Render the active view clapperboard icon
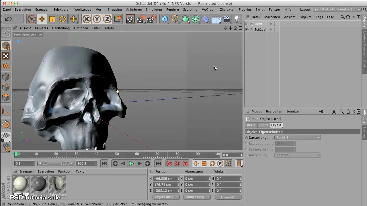 (x=130, y=19)
